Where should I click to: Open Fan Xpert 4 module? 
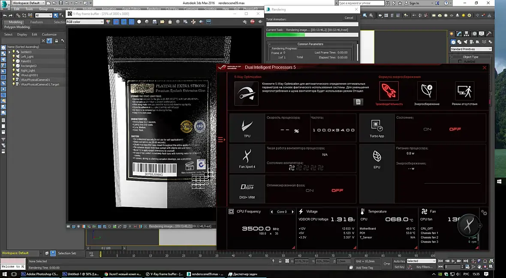(x=247, y=158)
